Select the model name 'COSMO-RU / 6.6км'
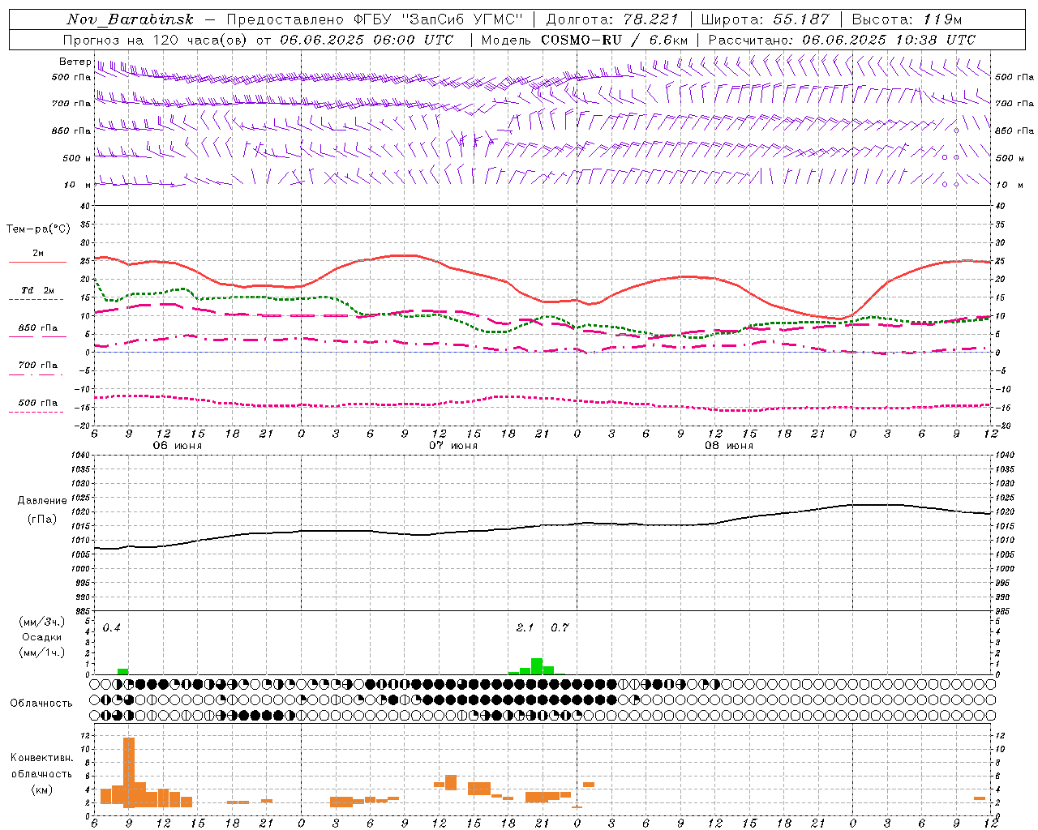 (615, 40)
